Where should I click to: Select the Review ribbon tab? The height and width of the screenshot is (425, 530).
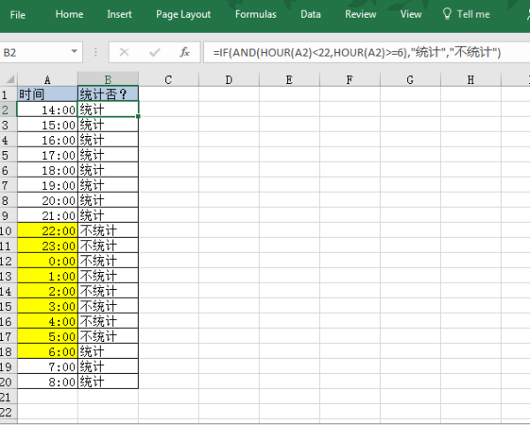[360, 14]
